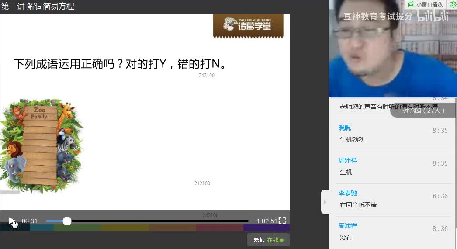The height and width of the screenshot is (249, 457).
Task: Click the chat message 生机勃勃
Action: point(352,139)
